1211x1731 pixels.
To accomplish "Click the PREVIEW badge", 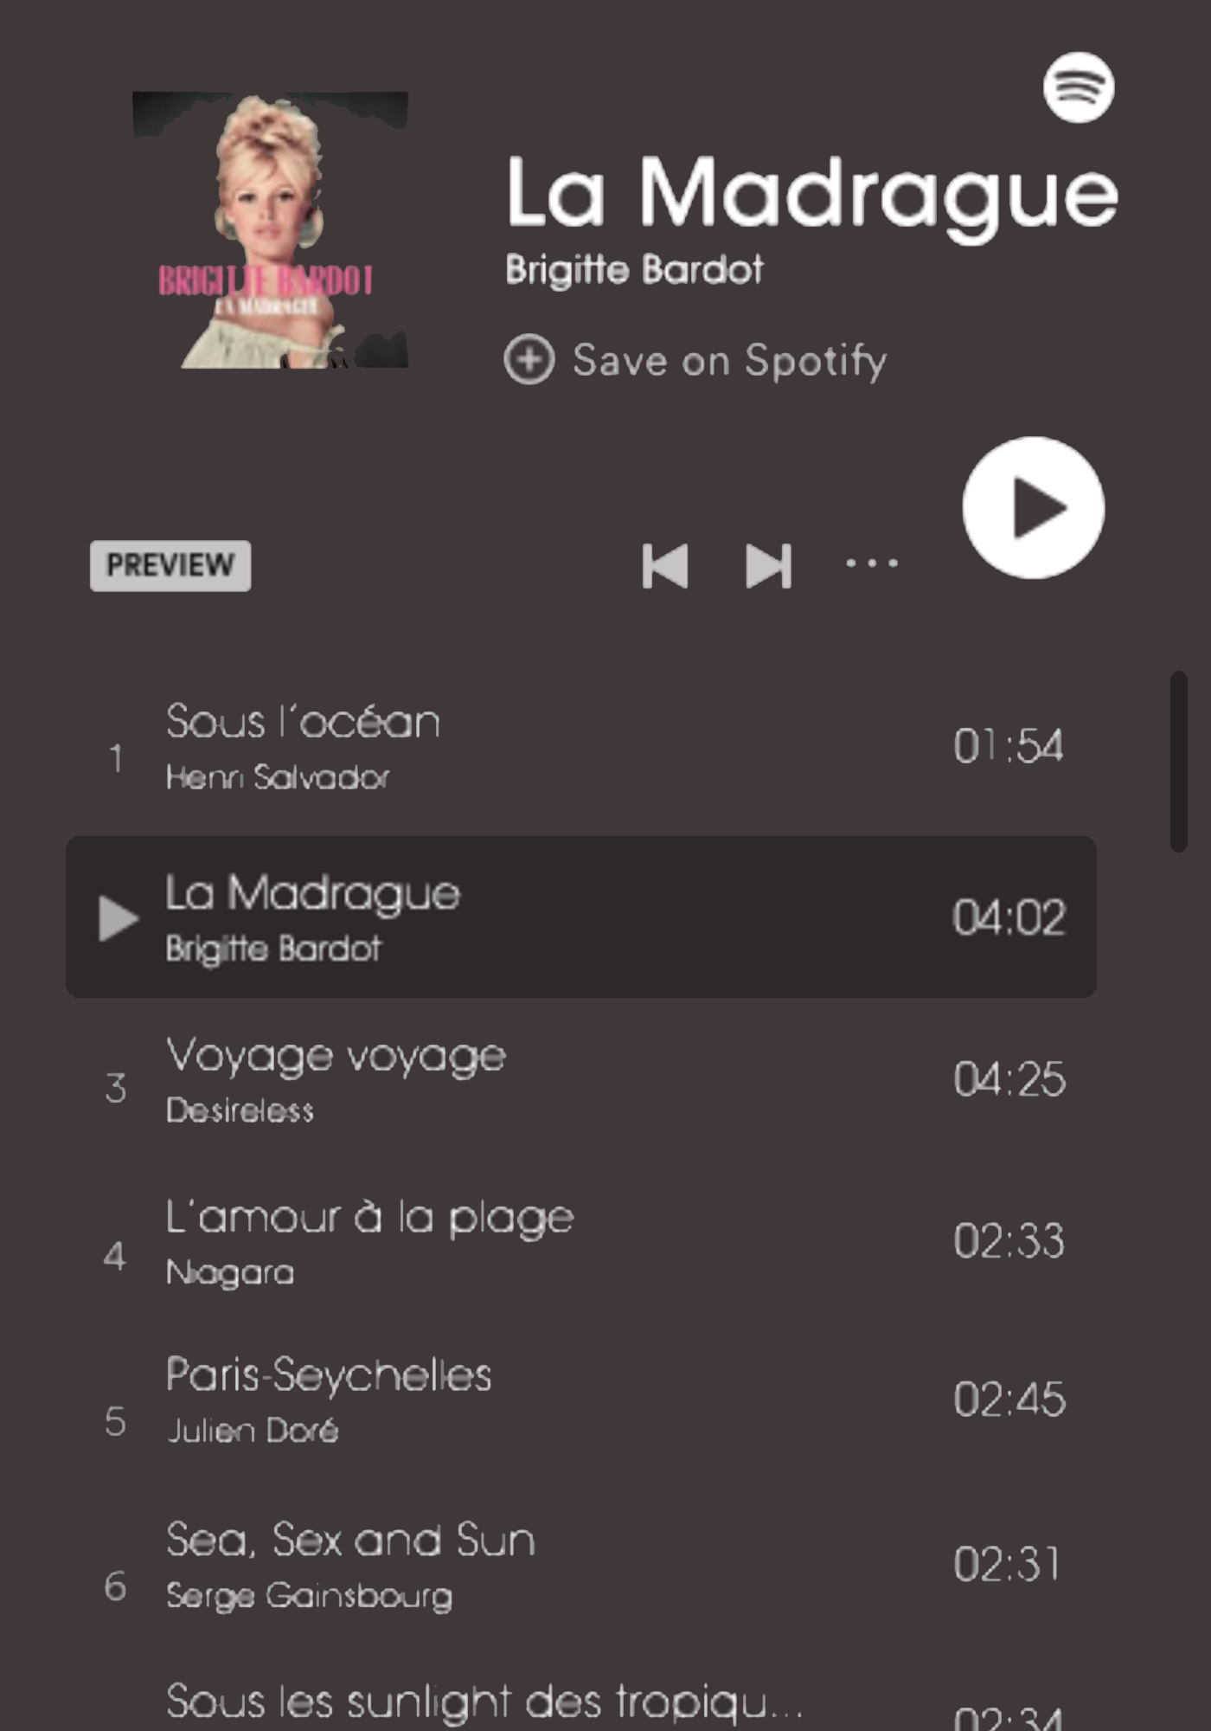I will (170, 566).
